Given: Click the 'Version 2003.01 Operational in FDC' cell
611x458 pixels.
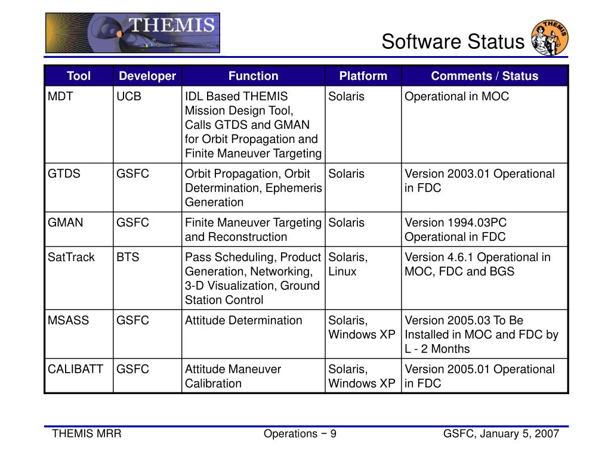Looking at the screenshot, I should [x=485, y=188].
